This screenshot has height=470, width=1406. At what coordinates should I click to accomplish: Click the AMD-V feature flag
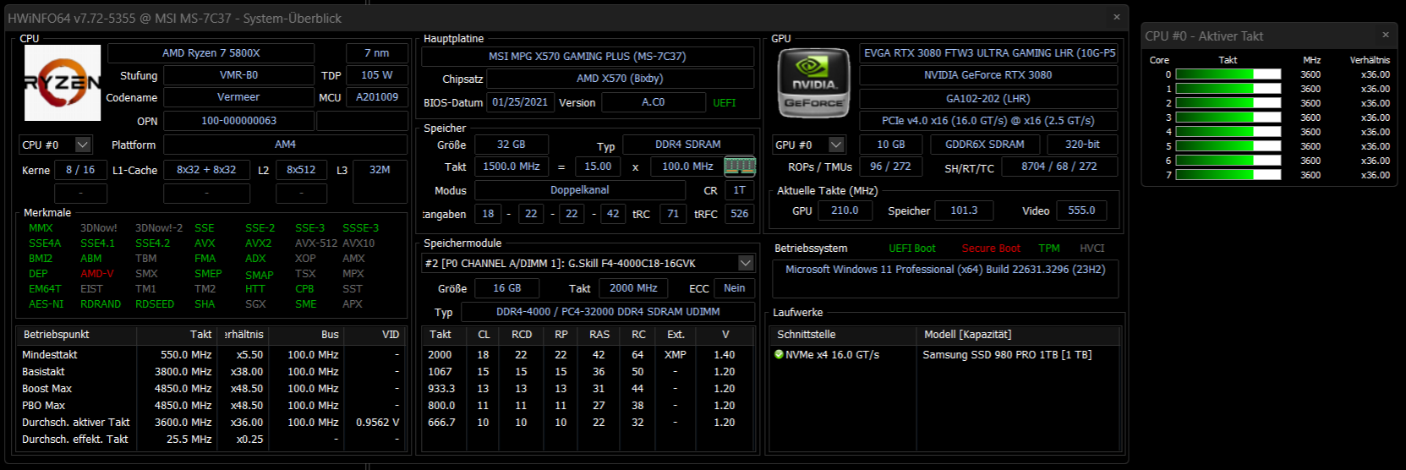point(97,274)
